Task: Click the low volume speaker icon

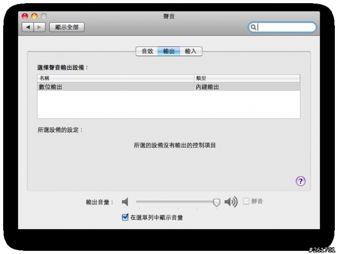Action: (125, 202)
